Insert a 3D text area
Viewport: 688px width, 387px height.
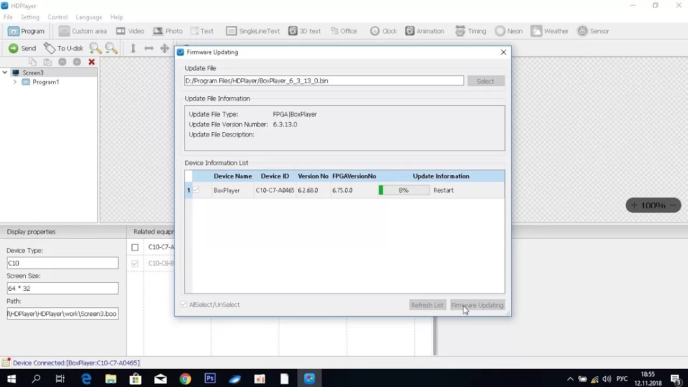304,31
